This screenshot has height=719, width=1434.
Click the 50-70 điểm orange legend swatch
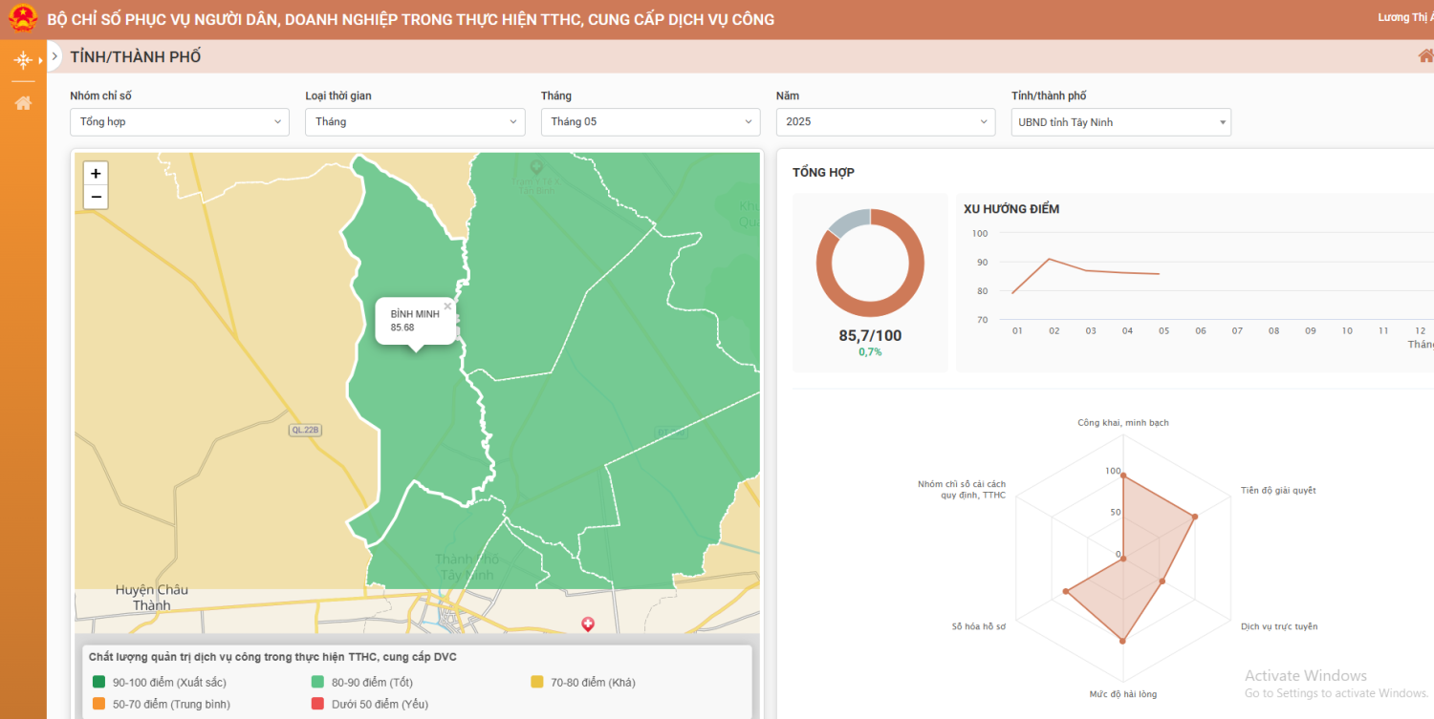[x=98, y=704]
